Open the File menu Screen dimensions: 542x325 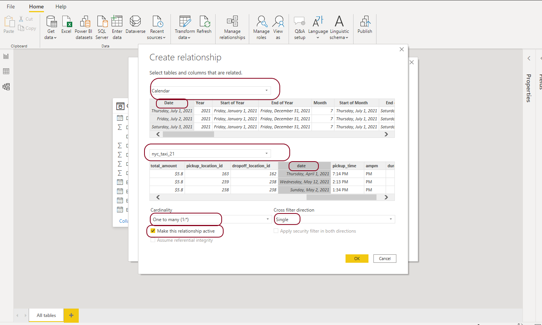11,6
